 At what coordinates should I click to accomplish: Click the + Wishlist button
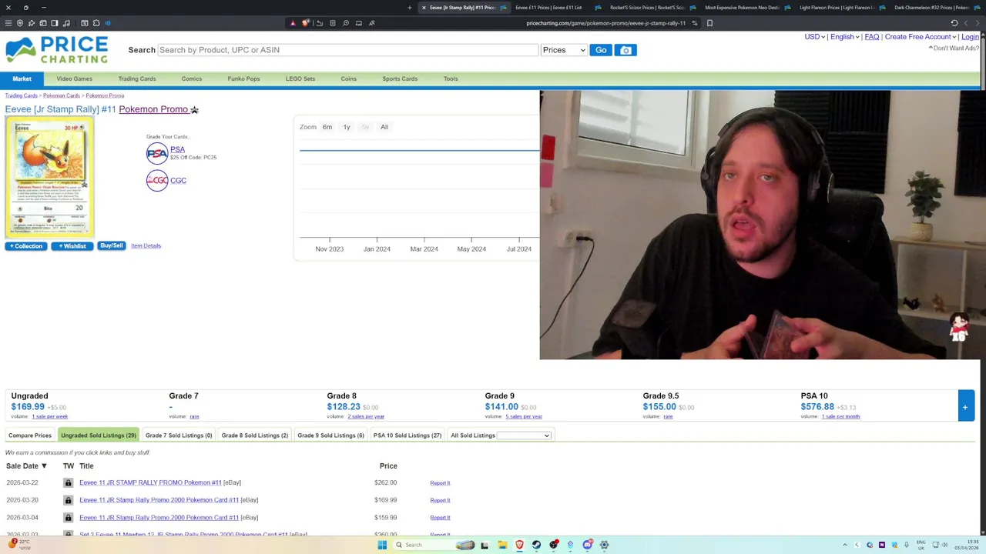[72, 246]
